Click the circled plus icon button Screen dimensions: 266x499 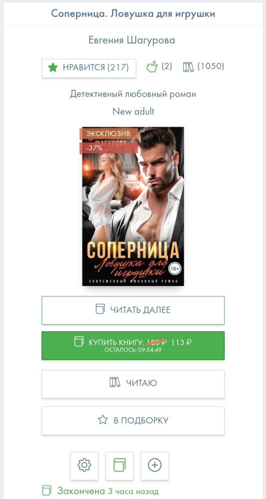pos(155,466)
